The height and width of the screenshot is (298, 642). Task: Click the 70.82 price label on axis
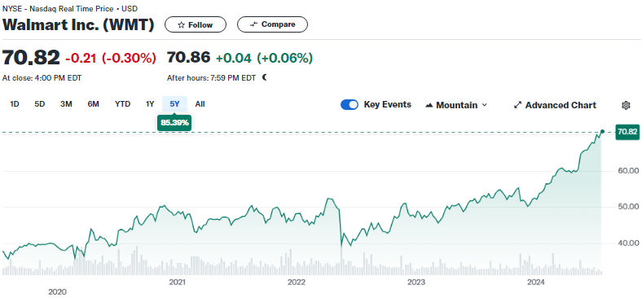click(x=627, y=132)
